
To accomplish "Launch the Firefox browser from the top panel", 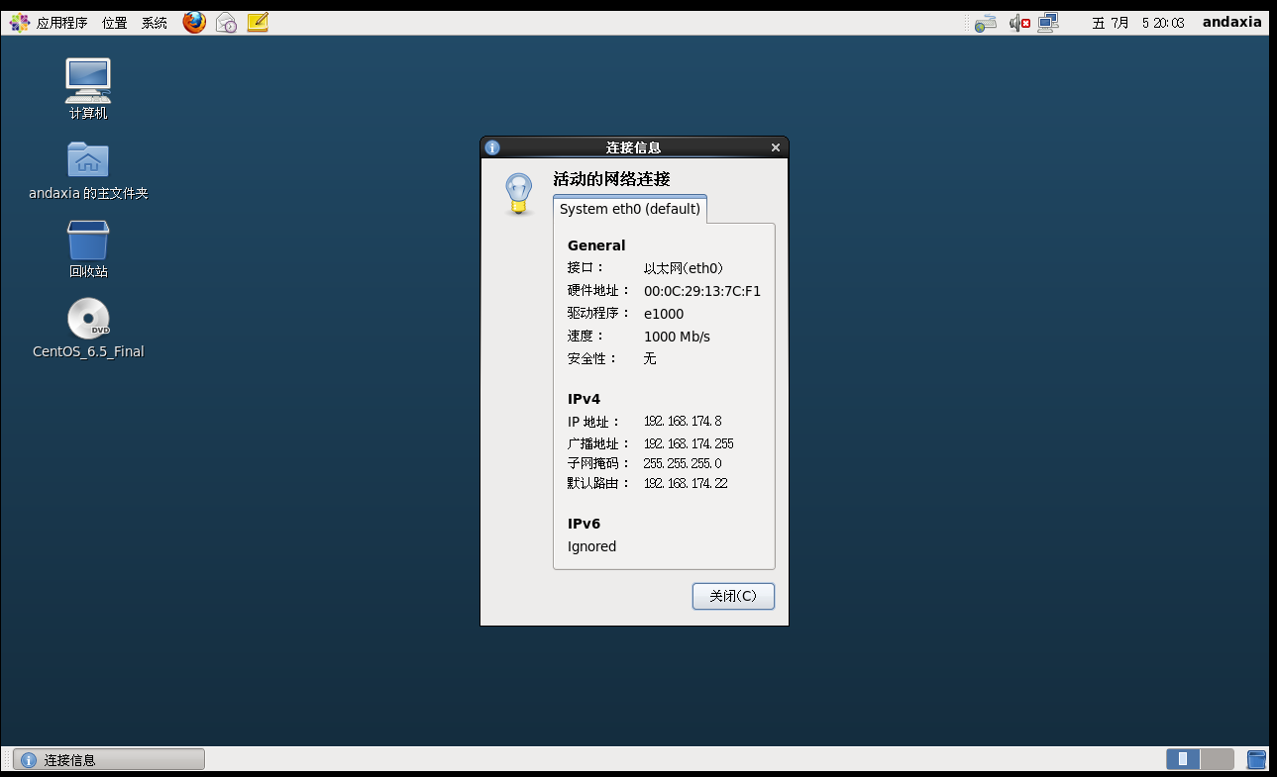I will (x=194, y=22).
